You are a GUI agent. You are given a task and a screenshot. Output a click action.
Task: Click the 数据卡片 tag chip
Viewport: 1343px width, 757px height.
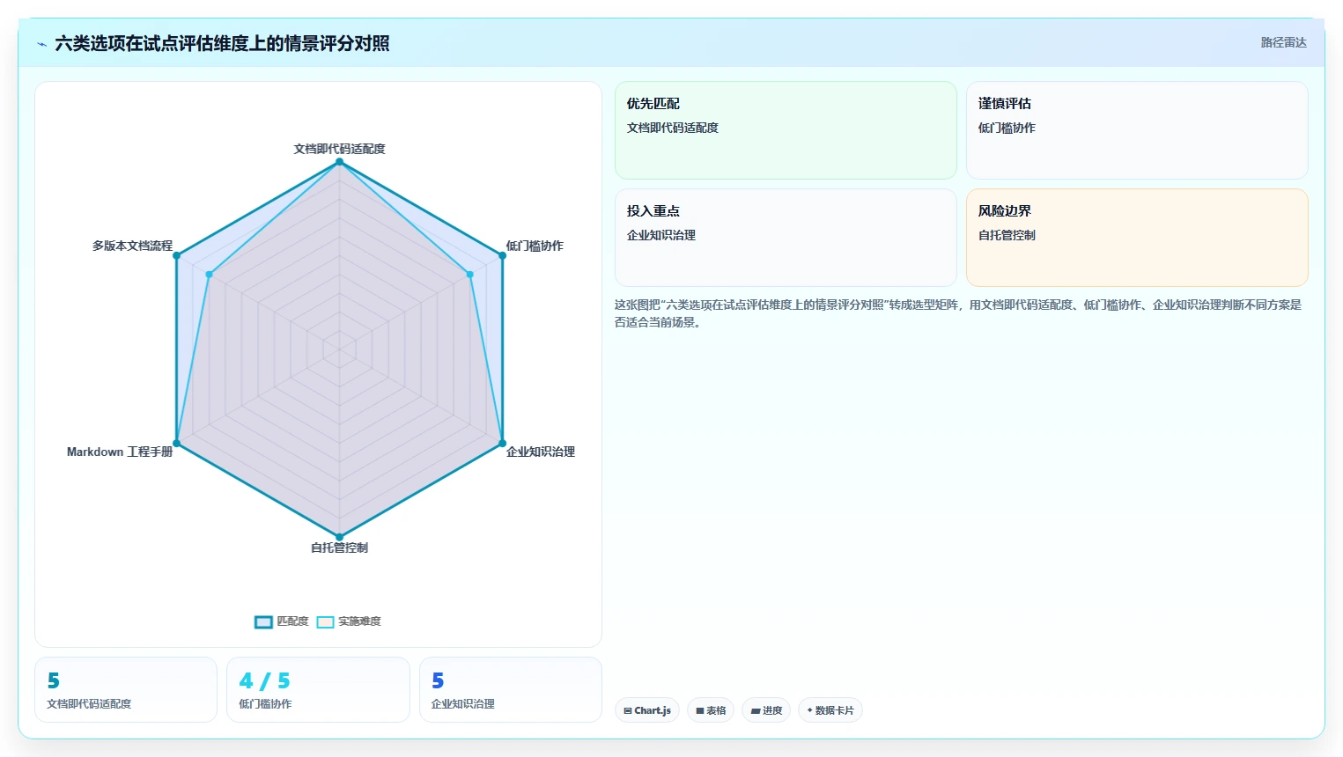click(830, 710)
